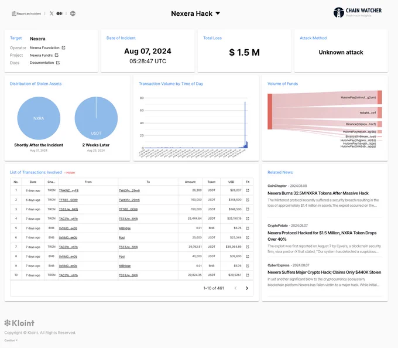The height and width of the screenshot is (348, 398).
Task: Click Report an Incident link
Action: tap(26, 13)
